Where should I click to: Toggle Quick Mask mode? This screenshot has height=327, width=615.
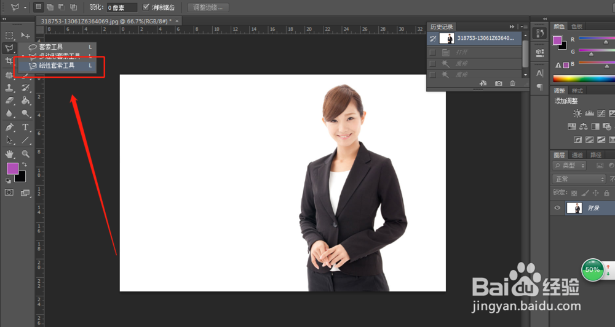pyautogui.click(x=9, y=193)
